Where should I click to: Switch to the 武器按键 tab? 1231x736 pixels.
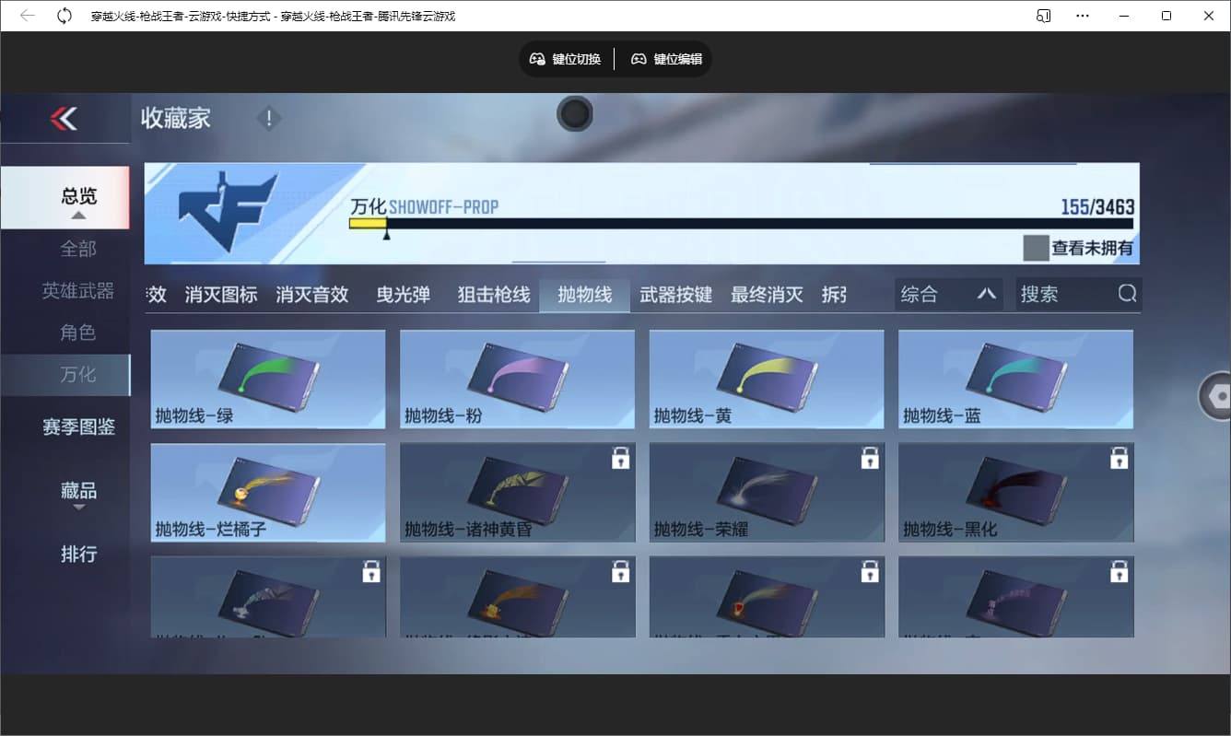(676, 295)
